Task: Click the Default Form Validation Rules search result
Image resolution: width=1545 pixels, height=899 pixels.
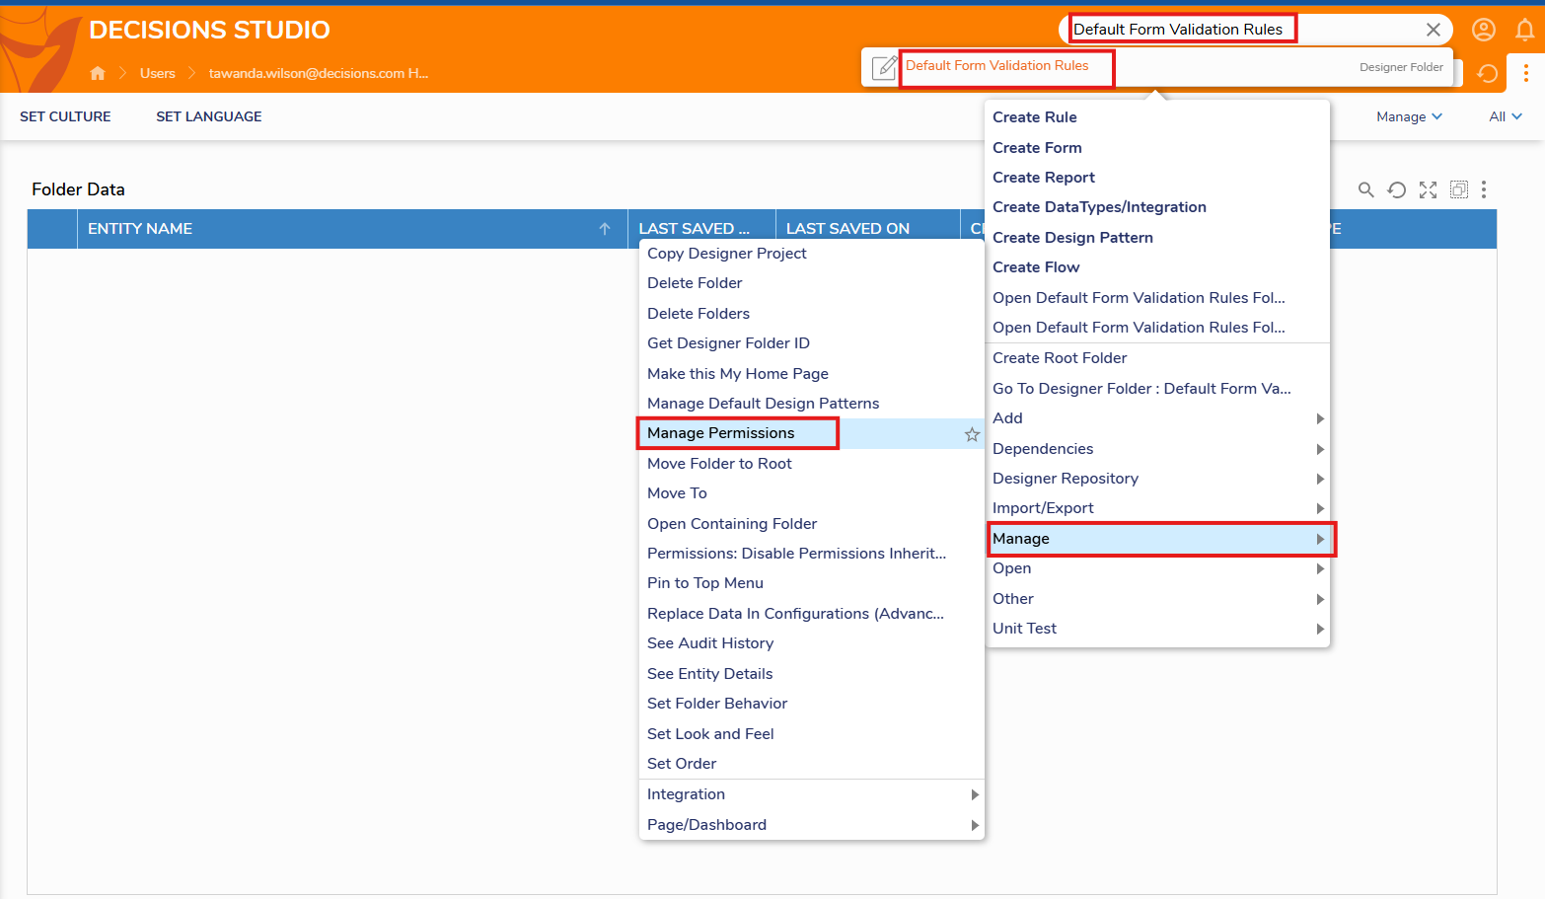Action: [996, 66]
